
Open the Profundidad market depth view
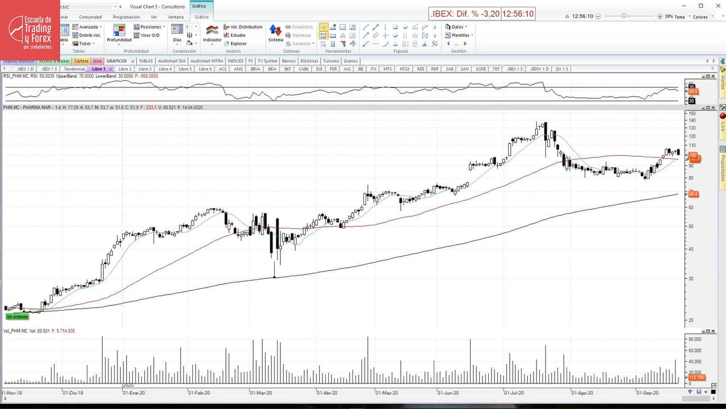[x=119, y=34]
